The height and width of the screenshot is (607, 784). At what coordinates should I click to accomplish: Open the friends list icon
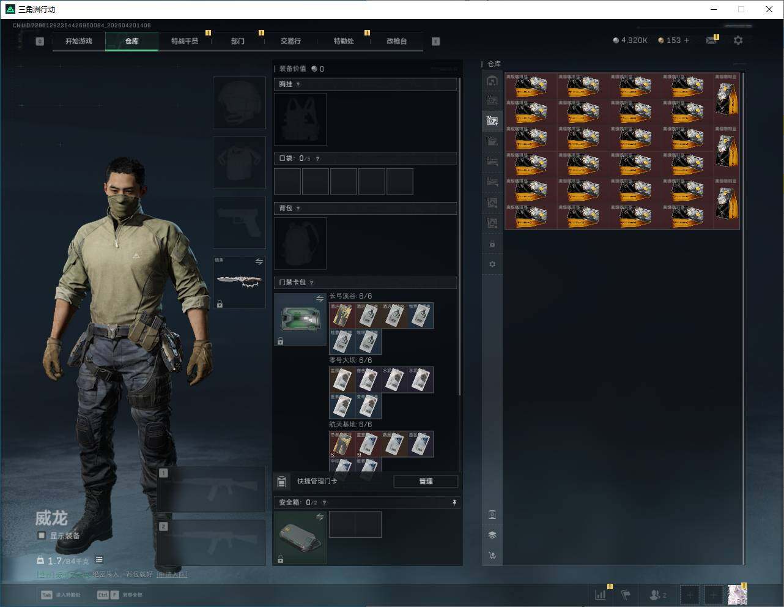coord(657,594)
